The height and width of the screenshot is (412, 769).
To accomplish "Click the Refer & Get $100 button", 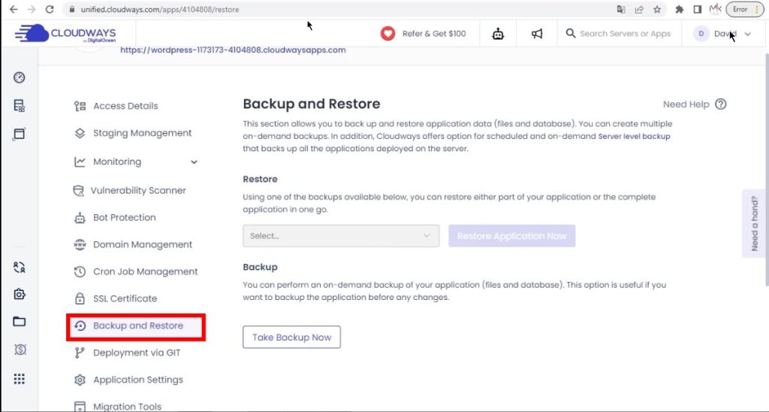I will pos(423,34).
